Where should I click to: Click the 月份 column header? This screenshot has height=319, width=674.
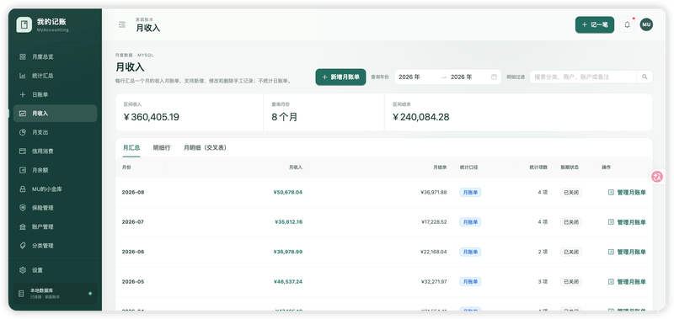[126, 167]
